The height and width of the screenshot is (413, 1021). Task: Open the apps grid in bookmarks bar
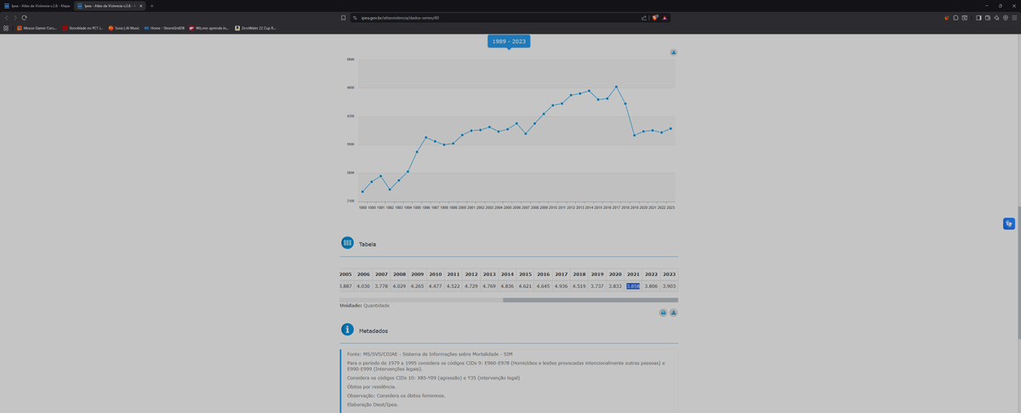pos(6,28)
